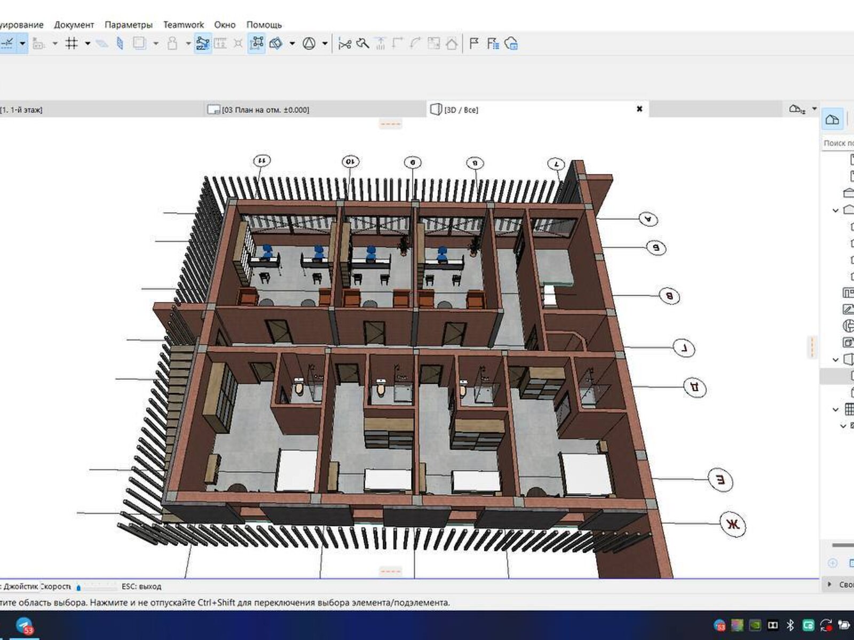Open the Teamwork menu
The image size is (854, 640).
[x=183, y=25]
